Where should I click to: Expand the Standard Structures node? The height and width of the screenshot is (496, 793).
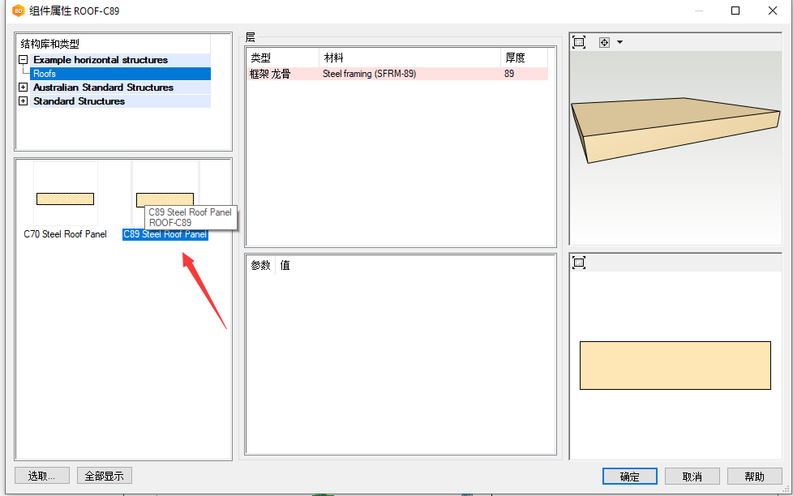24,101
